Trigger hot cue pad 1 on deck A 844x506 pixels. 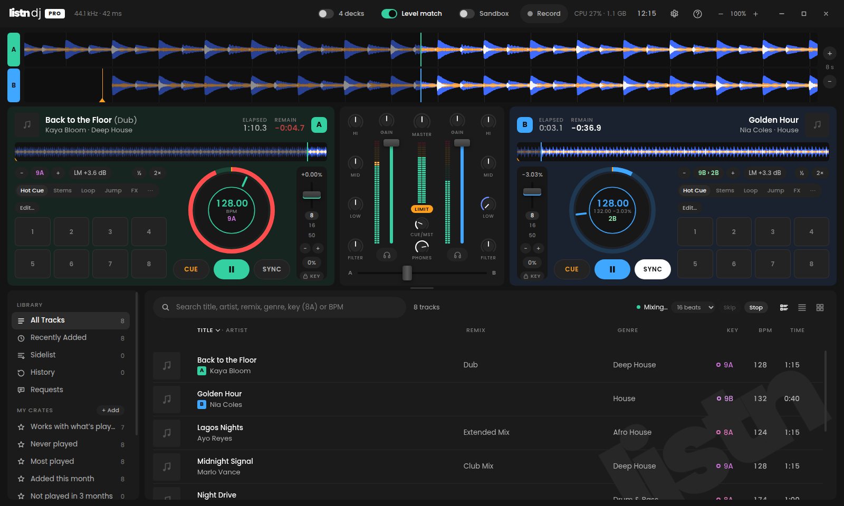pos(33,231)
